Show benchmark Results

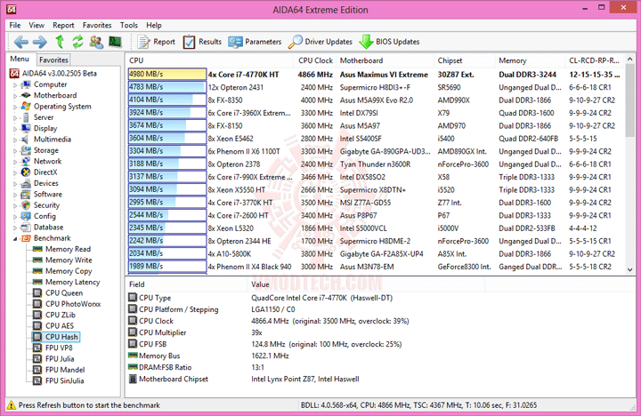[x=202, y=42]
